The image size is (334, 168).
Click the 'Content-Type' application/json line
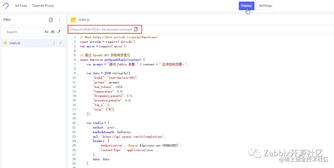coord(126,150)
